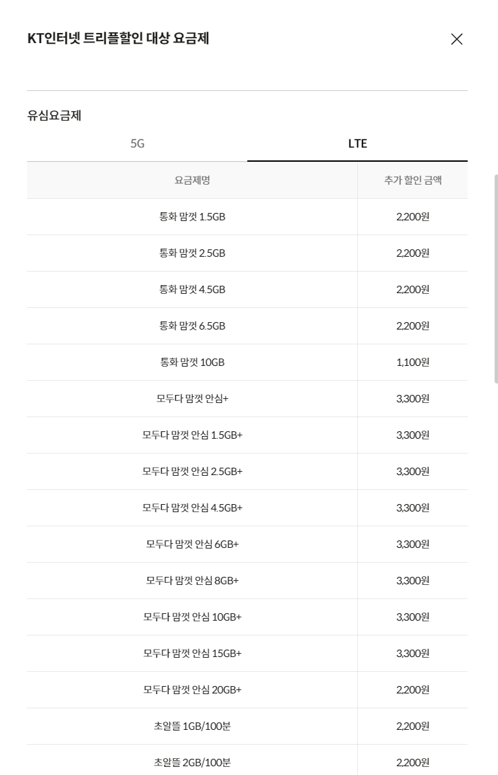The image size is (498, 775).
Task: Click the vertical scrollbar thumb
Action: click(495, 278)
